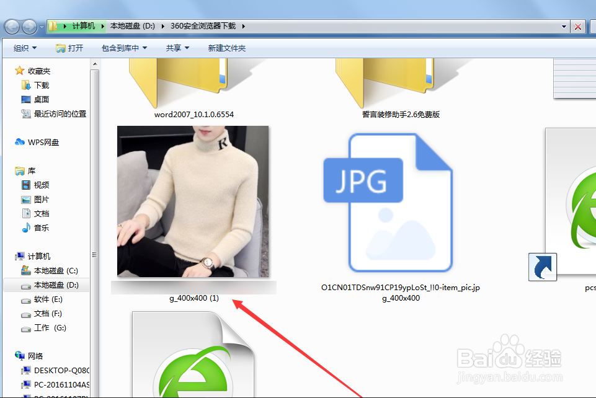596x398 pixels.
Task: Open 音乐 library
Action: click(42, 228)
